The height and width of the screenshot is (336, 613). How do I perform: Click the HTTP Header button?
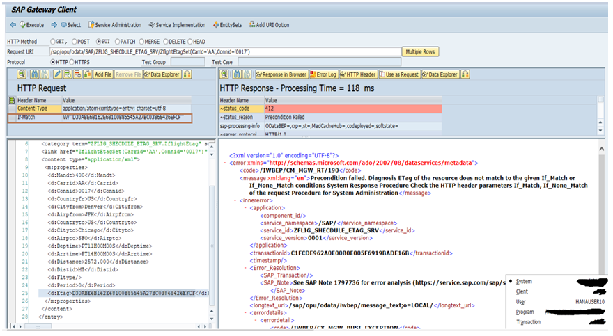click(358, 74)
